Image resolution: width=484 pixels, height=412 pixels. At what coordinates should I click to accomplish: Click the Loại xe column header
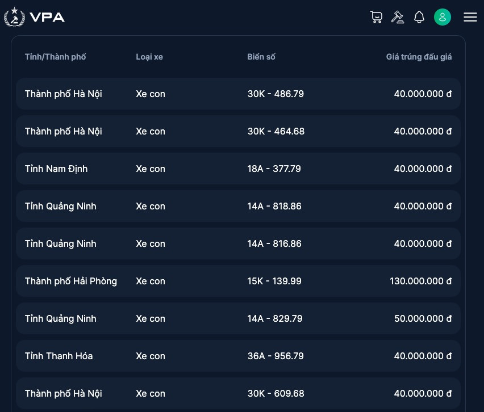149,57
